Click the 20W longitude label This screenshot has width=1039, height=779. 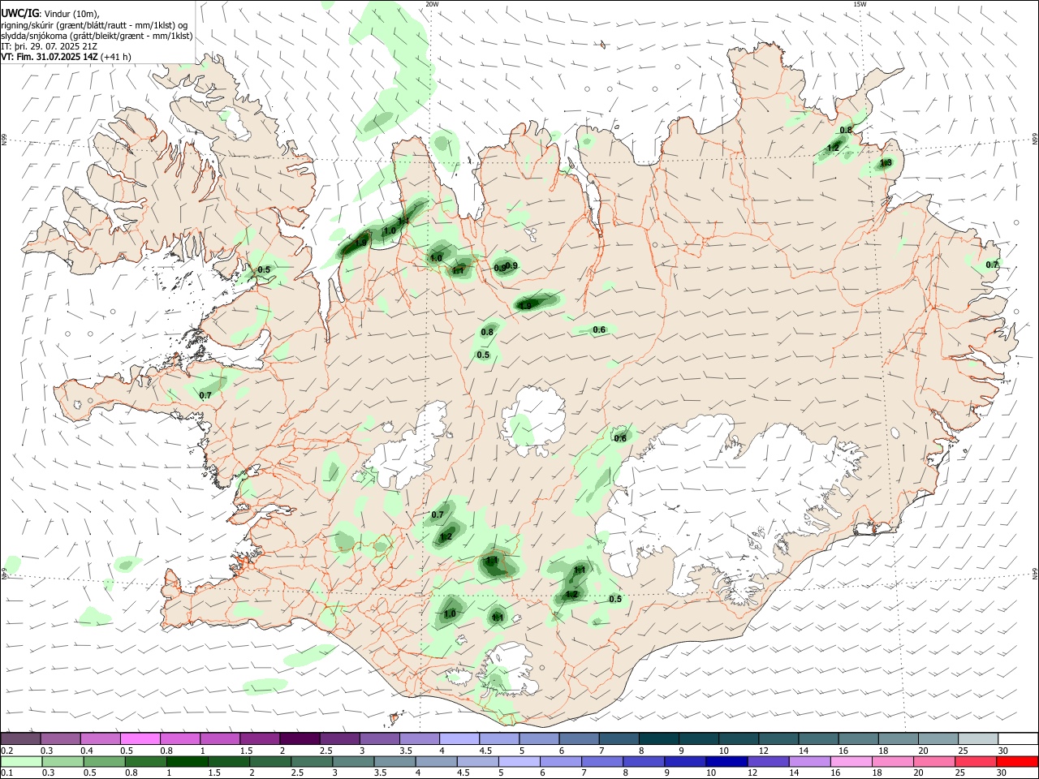[x=432, y=4]
